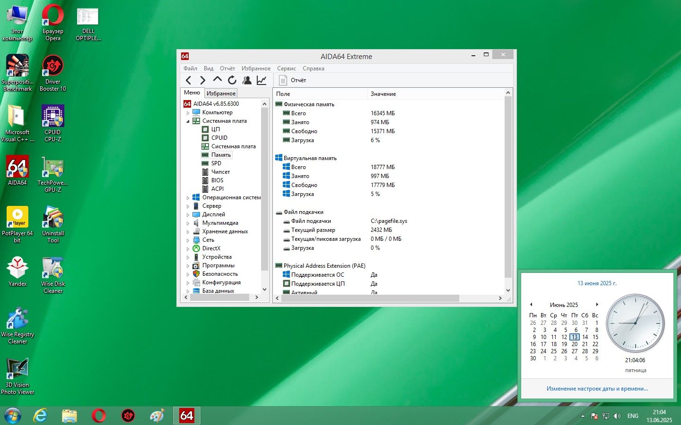
Task: Click the vertical scrollbar down arrow of report pane
Action: pos(508,290)
